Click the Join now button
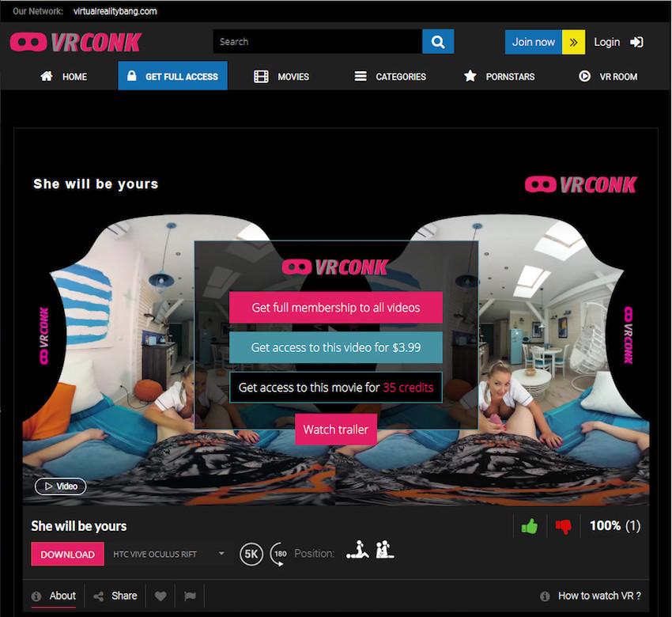This screenshot has height=617, width=672. tap(533, 42)
